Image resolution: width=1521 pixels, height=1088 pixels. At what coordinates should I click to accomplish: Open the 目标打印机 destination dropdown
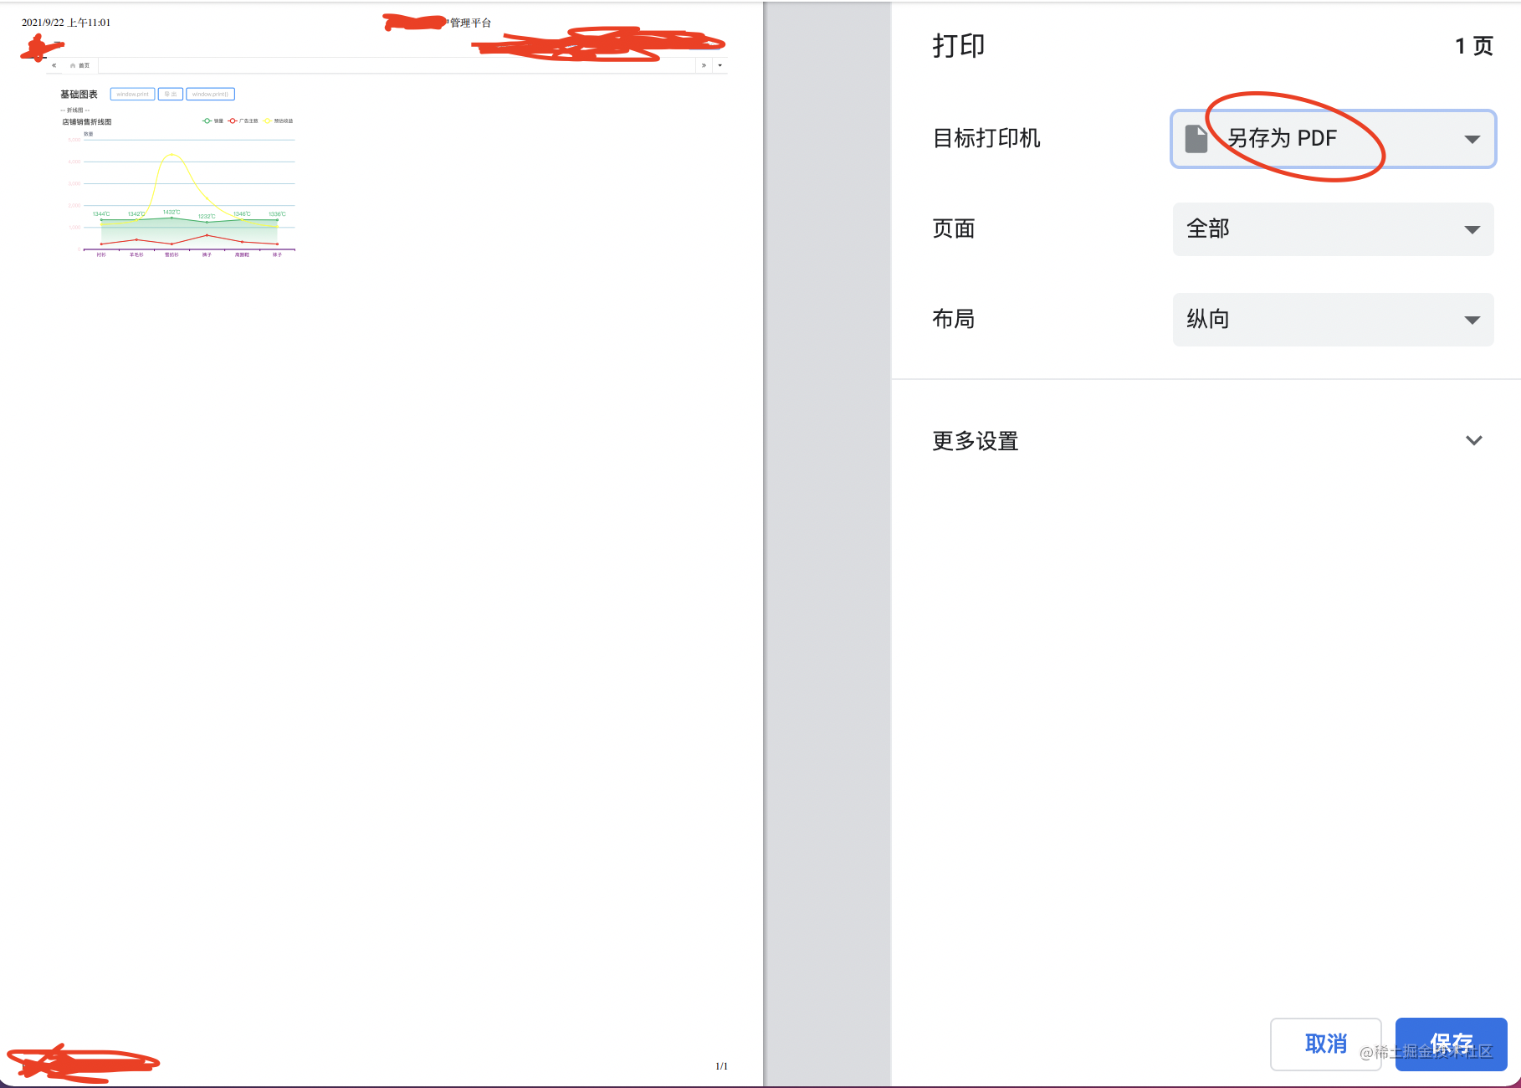click(1333, 139)
